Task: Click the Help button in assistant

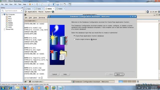Action: coord(65,74)
